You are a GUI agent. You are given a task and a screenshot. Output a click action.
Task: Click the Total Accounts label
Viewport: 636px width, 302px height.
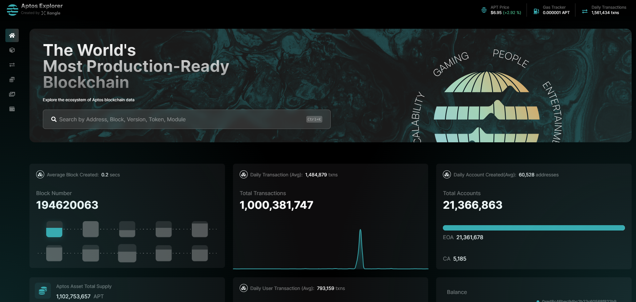[462, 193]
